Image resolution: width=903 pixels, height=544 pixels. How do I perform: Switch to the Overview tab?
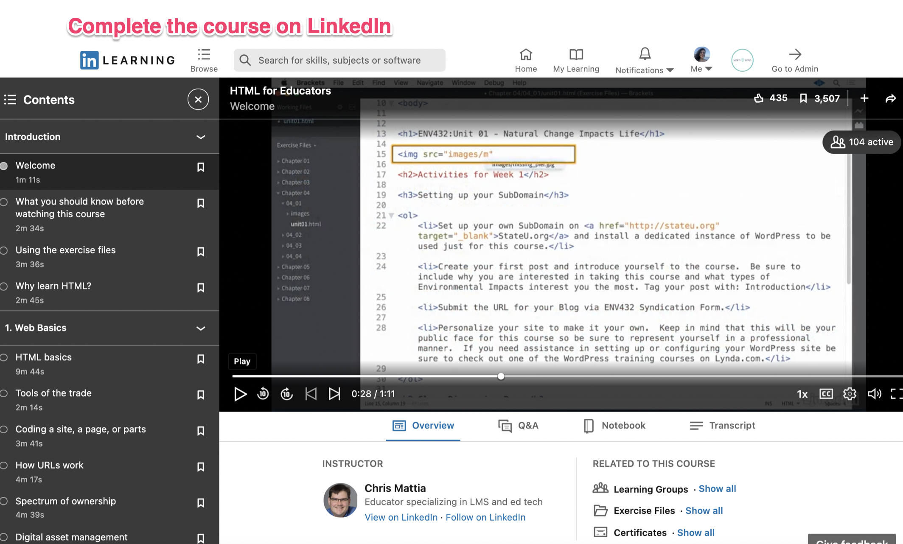coord(423,426)
